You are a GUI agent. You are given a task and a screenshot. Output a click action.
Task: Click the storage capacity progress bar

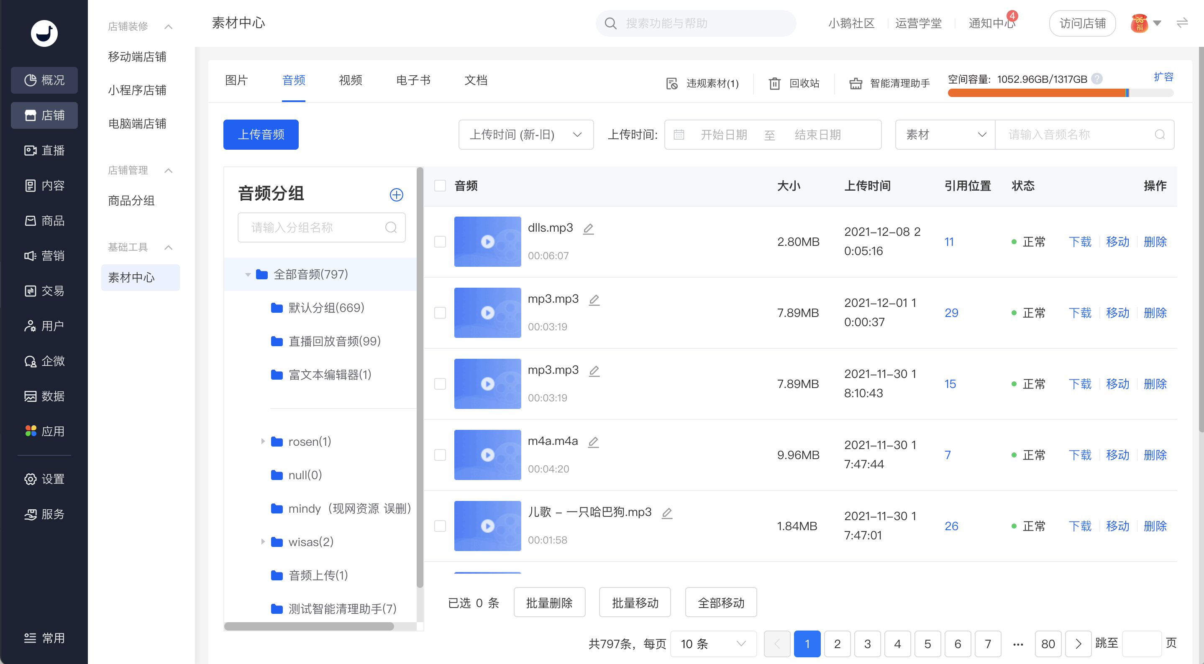[x=1061, y=93]
